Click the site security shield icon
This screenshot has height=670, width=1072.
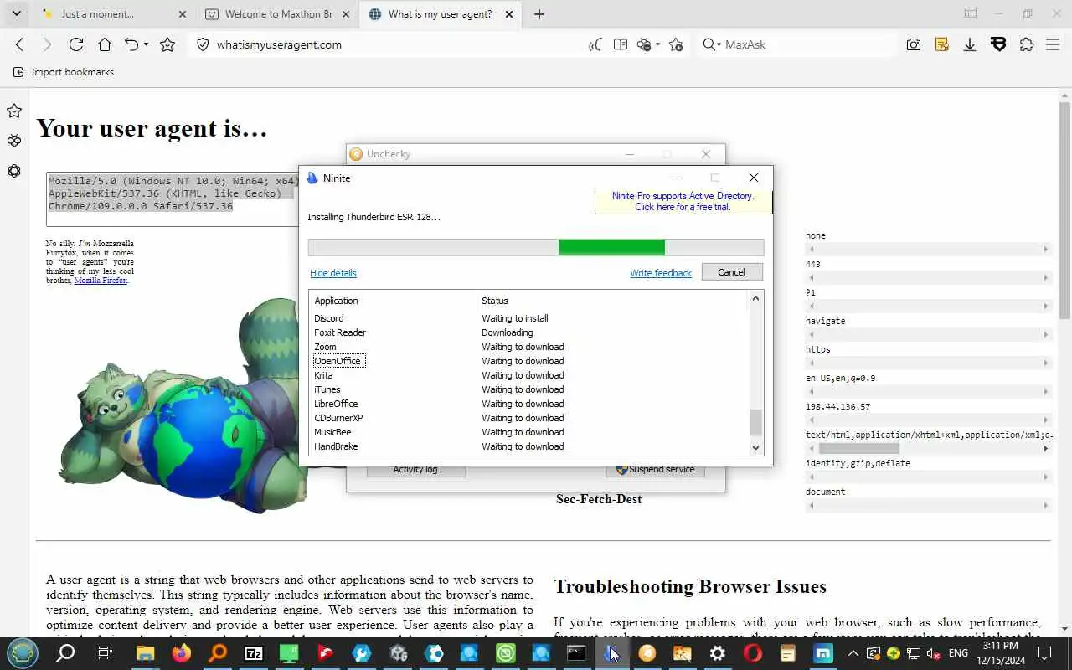(x=203, y=44)
